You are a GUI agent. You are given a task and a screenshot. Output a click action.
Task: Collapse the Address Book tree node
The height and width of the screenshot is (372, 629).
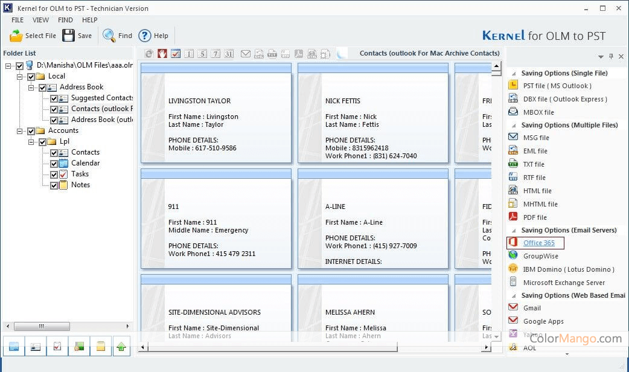coord(31,88)
